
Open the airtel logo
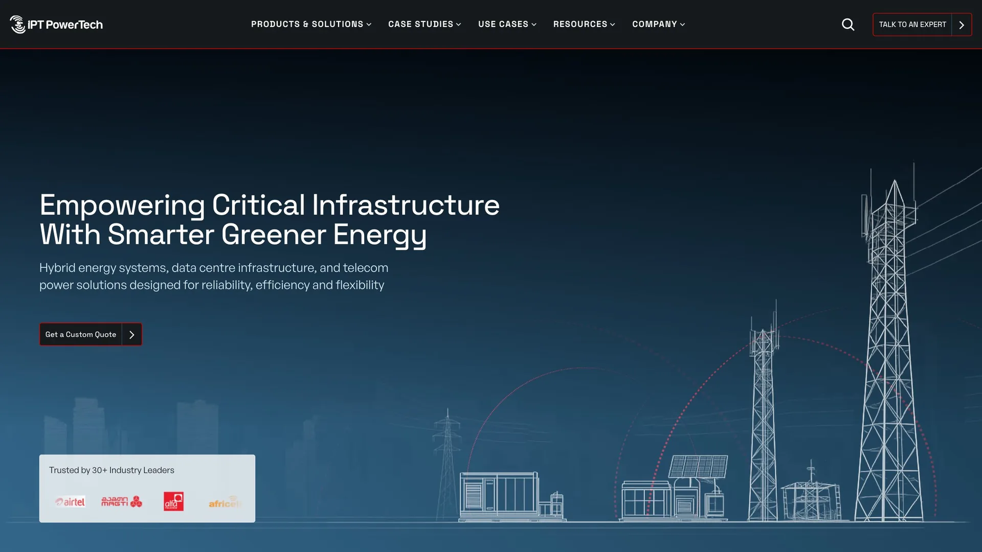70,502
